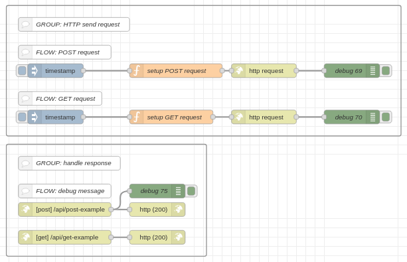Select the setup POST request function icon
Viewport: 407px width, 262px height.
click(137, 71)
